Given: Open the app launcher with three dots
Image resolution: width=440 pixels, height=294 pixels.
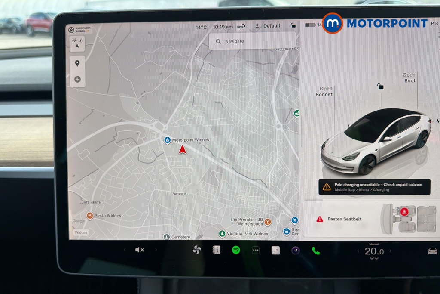Looking at the screenshot, I should [255, 250].
